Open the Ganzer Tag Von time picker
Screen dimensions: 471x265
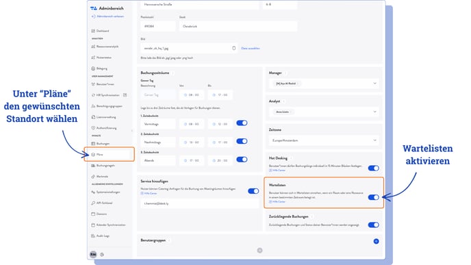point(192,94)
